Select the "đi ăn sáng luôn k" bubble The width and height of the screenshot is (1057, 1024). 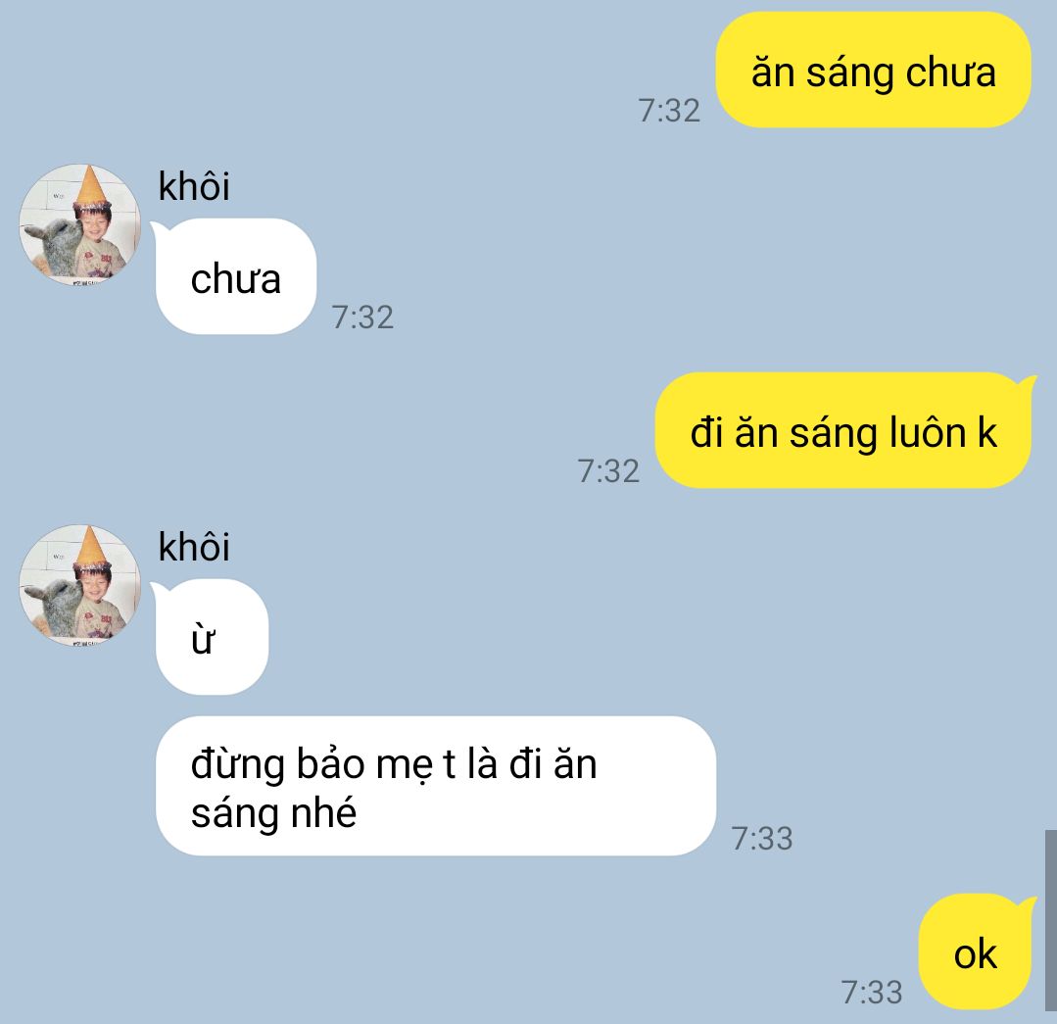845,431
